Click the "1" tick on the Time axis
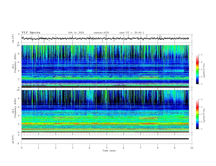 (38, 148)
